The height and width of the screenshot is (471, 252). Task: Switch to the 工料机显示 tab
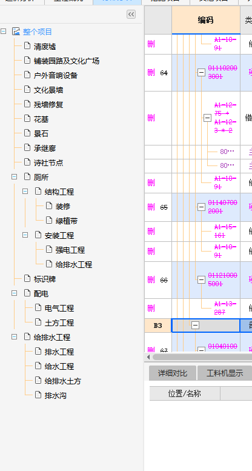click(x=225, y=373)
